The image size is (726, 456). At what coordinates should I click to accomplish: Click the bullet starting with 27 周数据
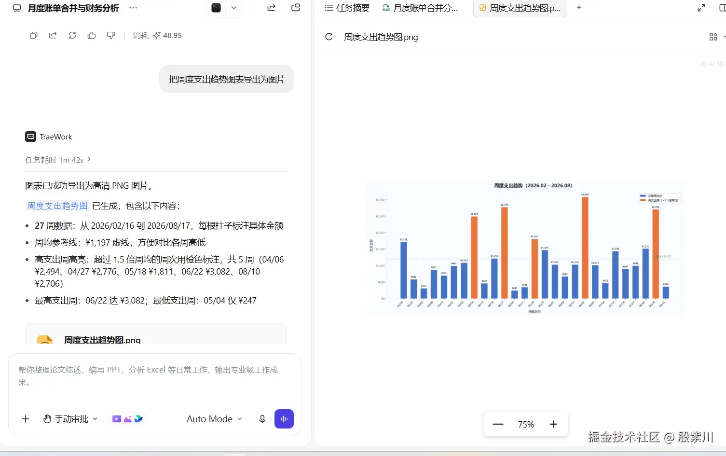(x=159, y=225)
